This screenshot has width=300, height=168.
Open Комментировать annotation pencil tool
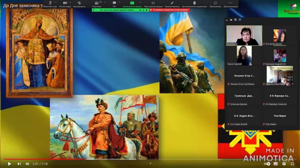click(x=172, y=4)
